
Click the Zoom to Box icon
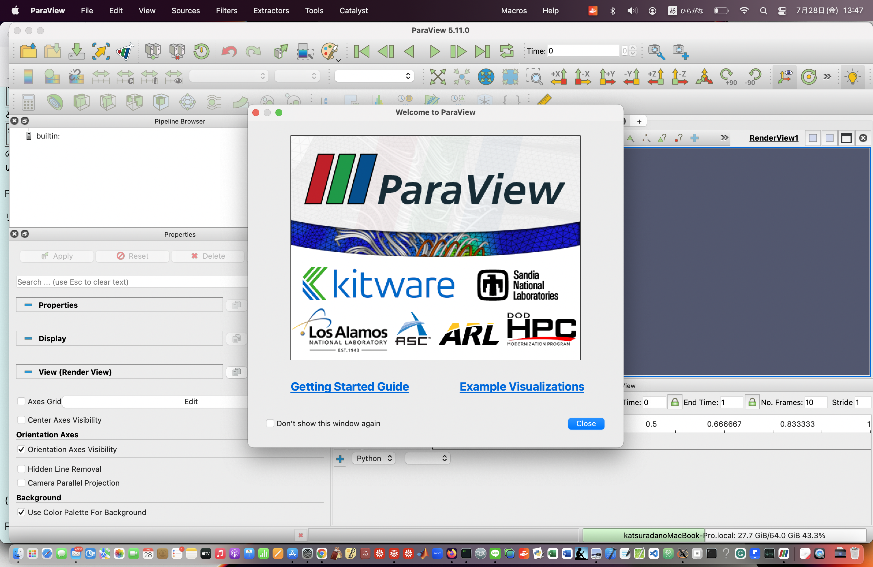pos(535,77)
